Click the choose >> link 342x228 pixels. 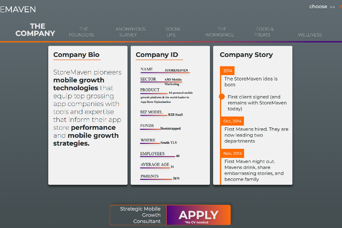click(322, 7)
